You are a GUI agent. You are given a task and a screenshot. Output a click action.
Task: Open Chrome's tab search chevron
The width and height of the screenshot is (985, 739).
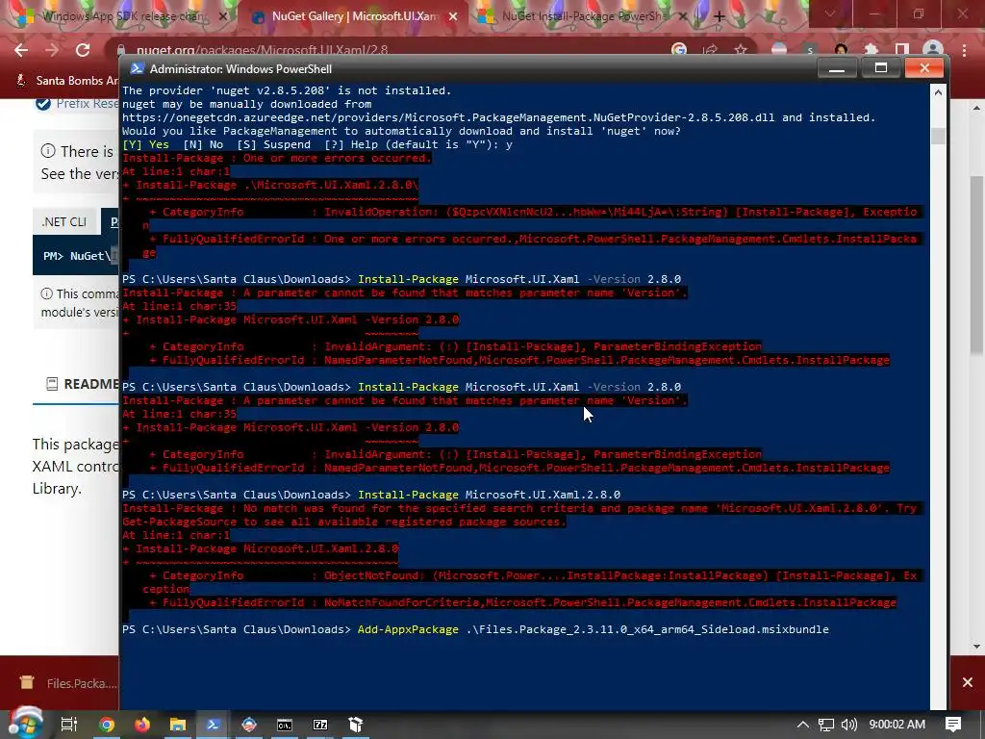[x=830, y=13]
